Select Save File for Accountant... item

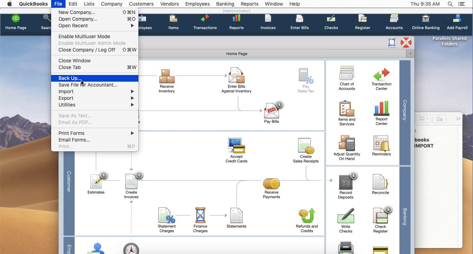pos(95,85)
